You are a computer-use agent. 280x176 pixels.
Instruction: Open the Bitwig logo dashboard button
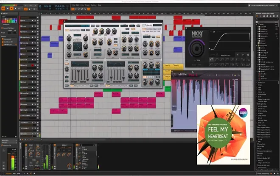pyautogui.click(x=3, y=8)
